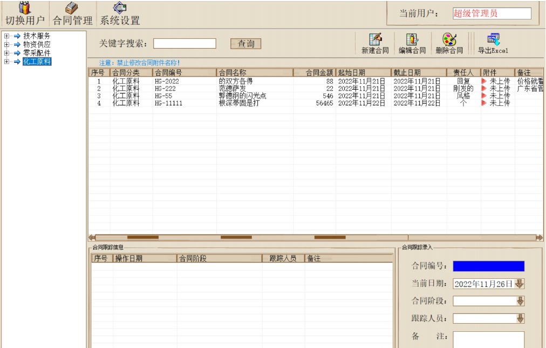Click right arrow of horizontal scrollbar

[x=539, y=237]
